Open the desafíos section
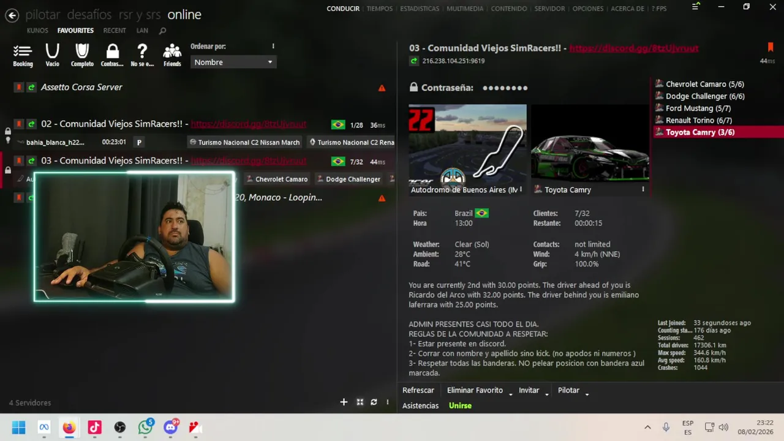This screenshot has height=441, width=784. pyautogui.click(x=89, y=15)
